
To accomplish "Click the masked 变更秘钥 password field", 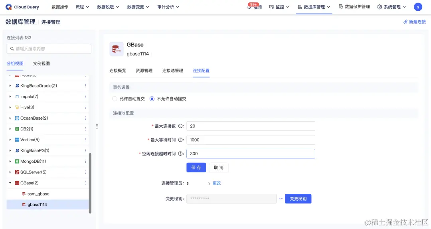I will (x=231, y=199).
